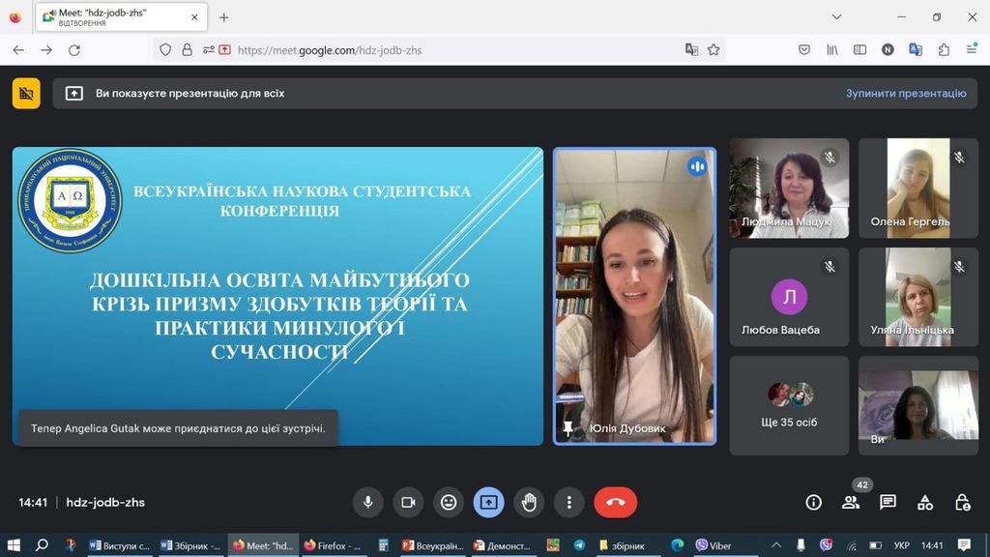Open the emoji reactions panel
Screen dimensions: 990x557
tap(449, 502)
